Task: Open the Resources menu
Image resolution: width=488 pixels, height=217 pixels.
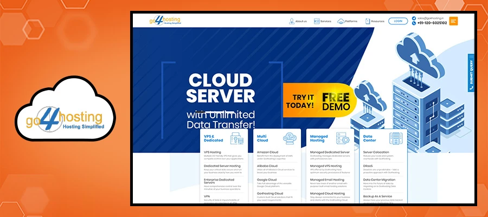Action: (377, 21)
